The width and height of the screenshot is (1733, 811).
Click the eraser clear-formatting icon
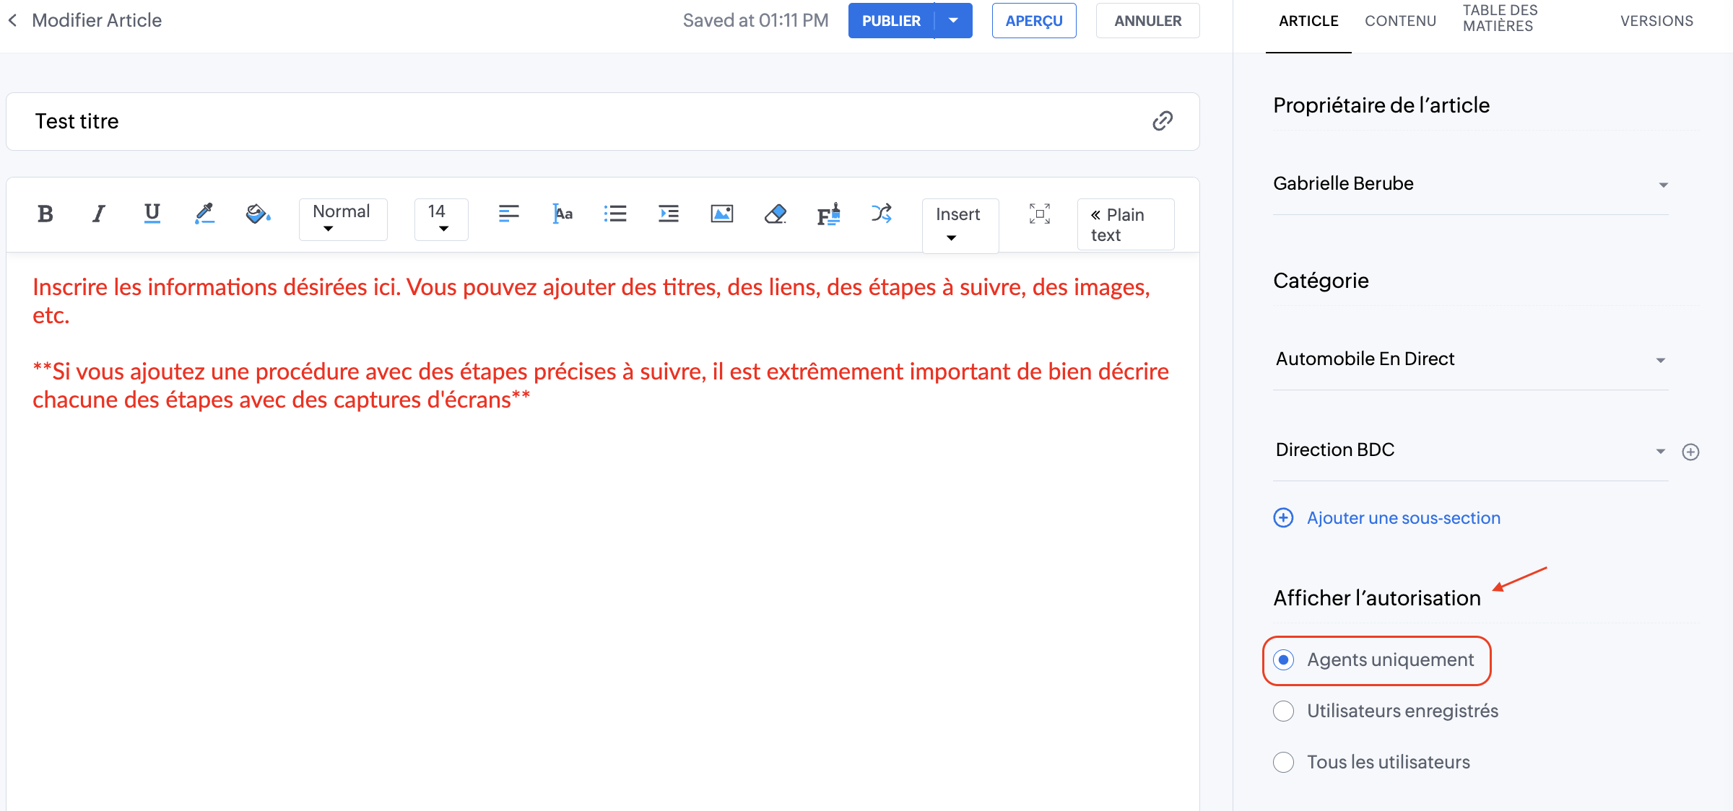775,214
